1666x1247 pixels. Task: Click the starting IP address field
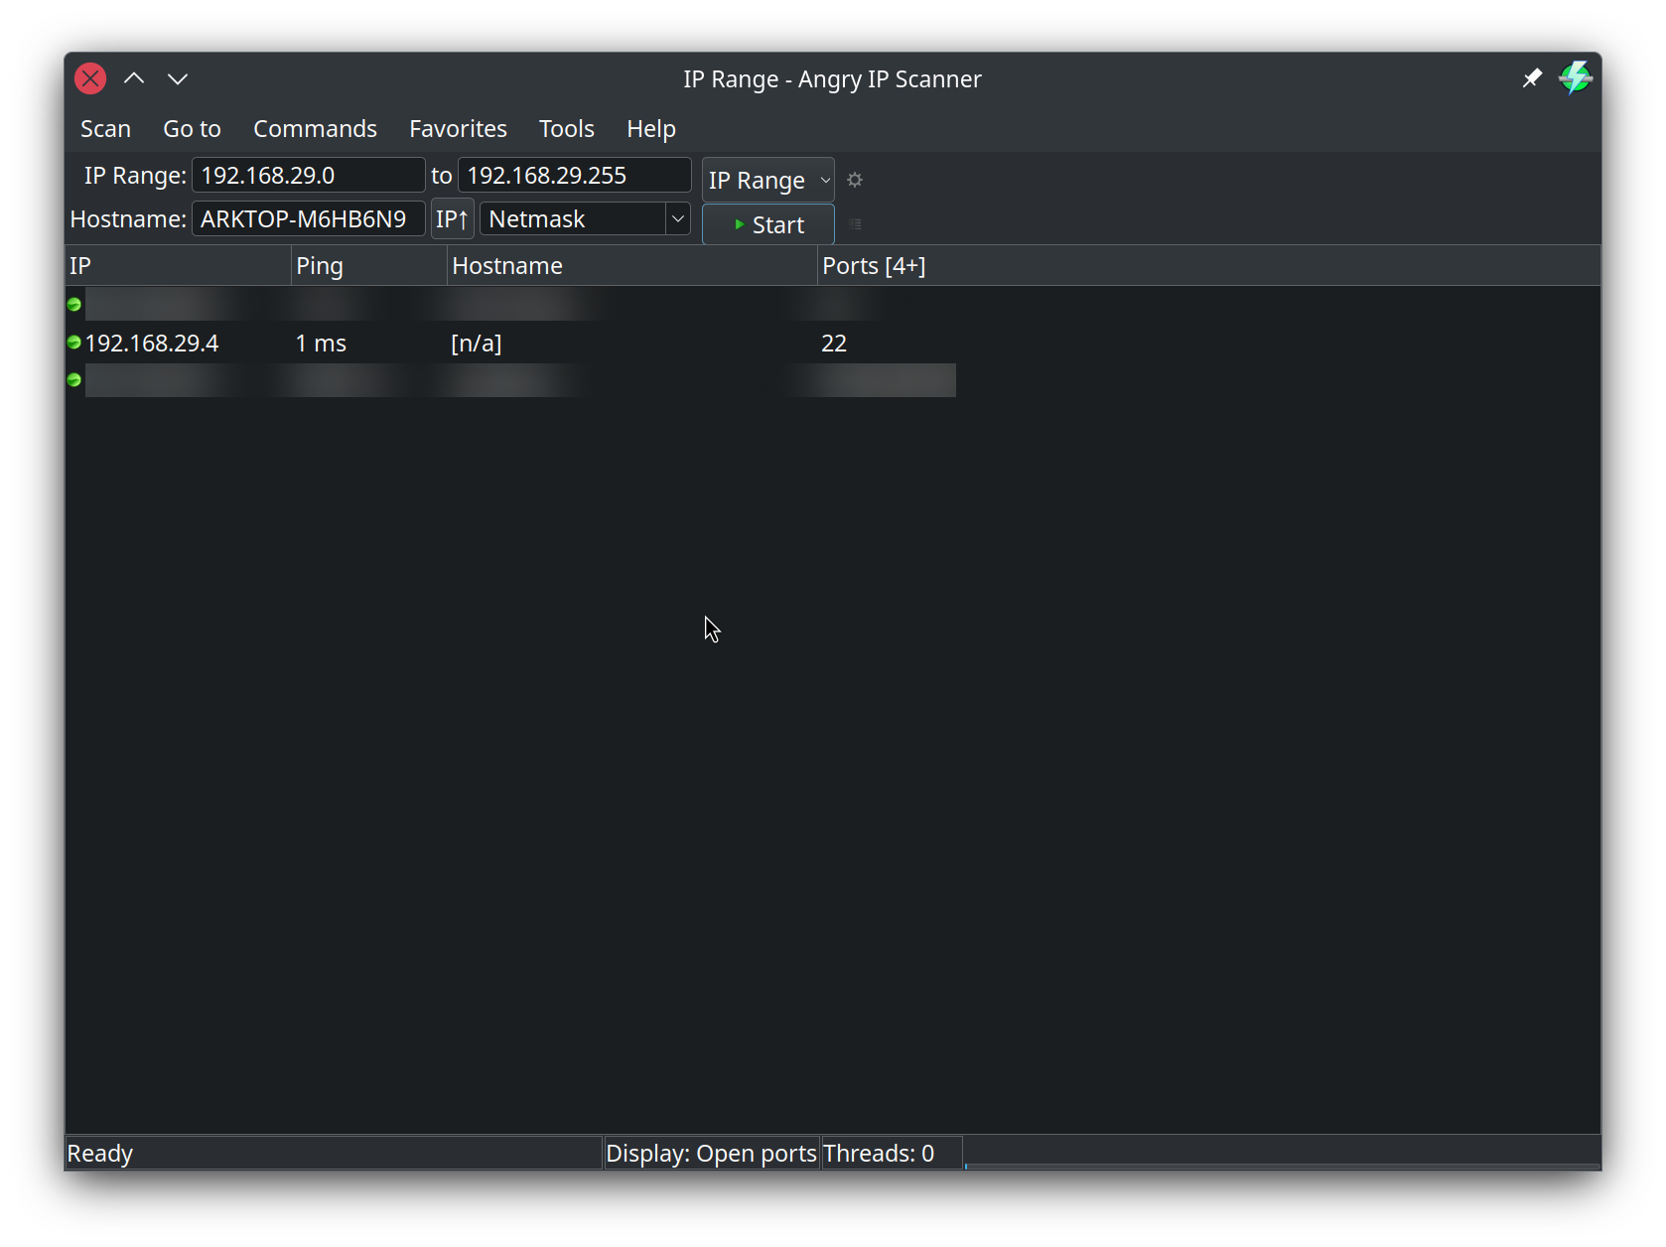pyautogui.click(x=308, y=176)
